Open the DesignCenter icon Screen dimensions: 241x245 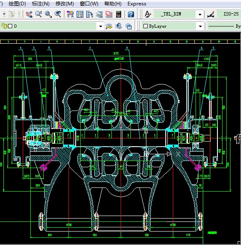80,14
